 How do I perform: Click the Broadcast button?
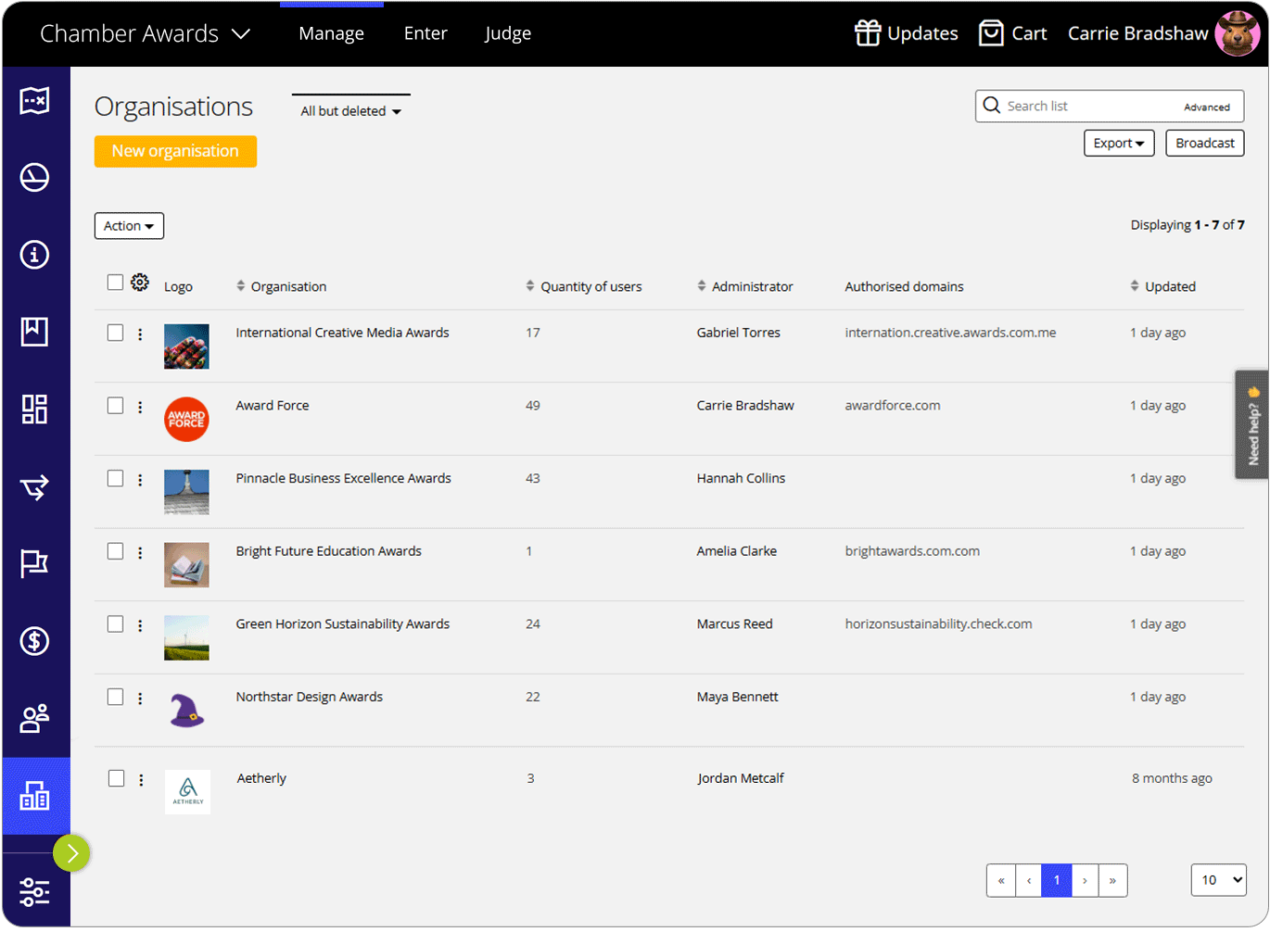pyautogui.click(x=1205, y=144)
